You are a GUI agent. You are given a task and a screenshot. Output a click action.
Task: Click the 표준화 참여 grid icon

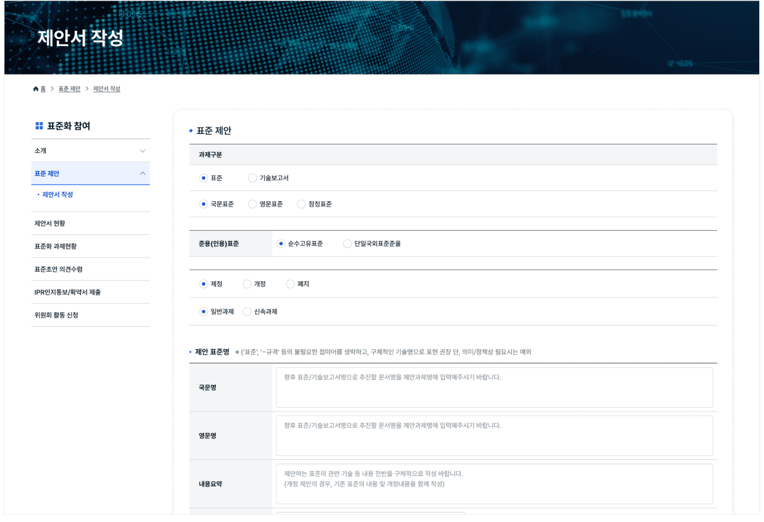tap(39, 126)
